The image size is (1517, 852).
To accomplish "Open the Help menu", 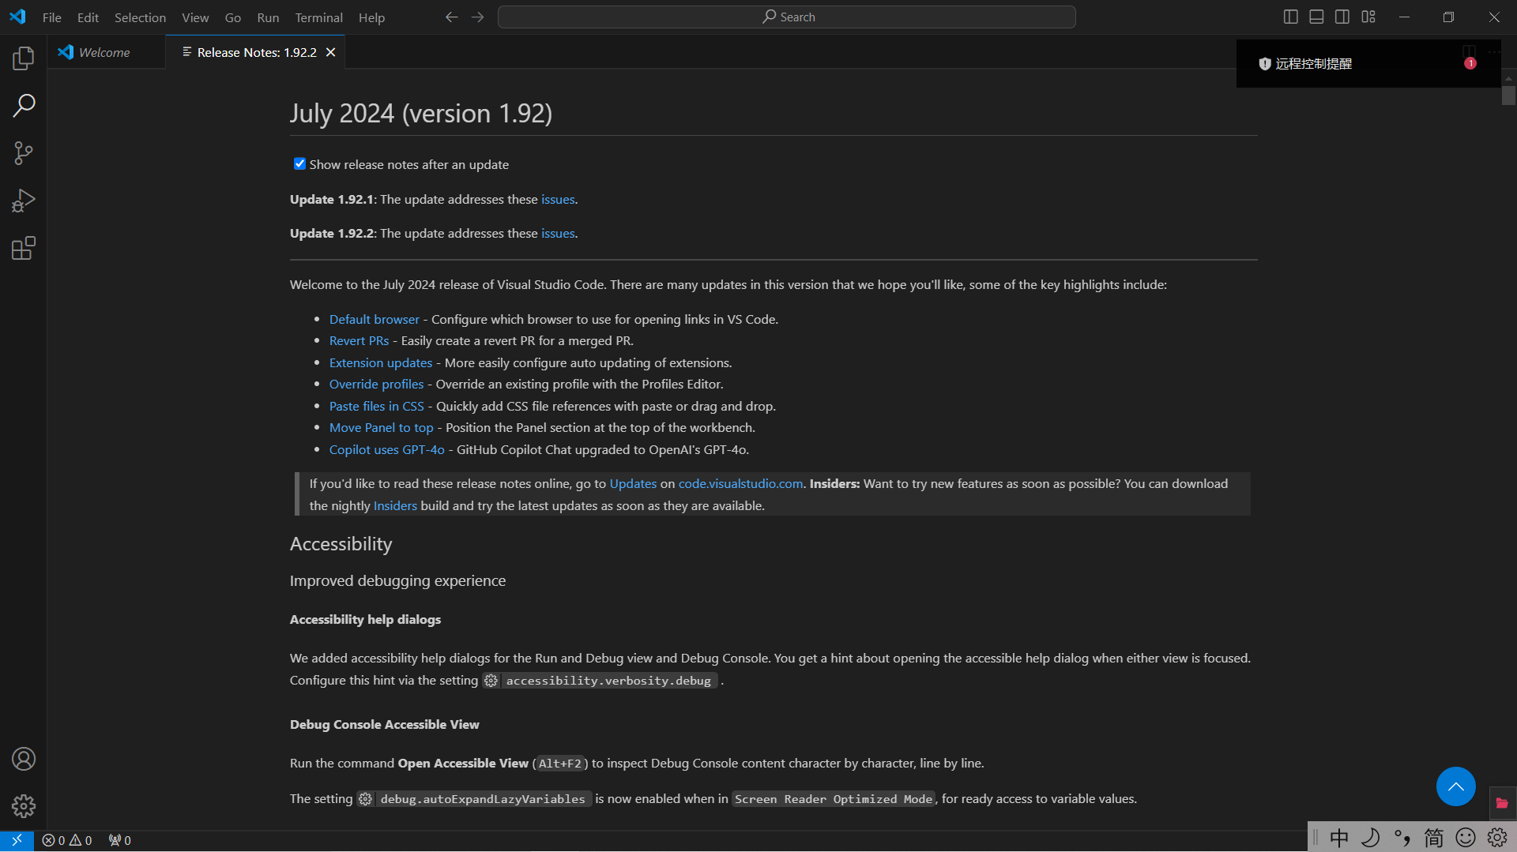I will pyautogui.click(x=371, y=17).
